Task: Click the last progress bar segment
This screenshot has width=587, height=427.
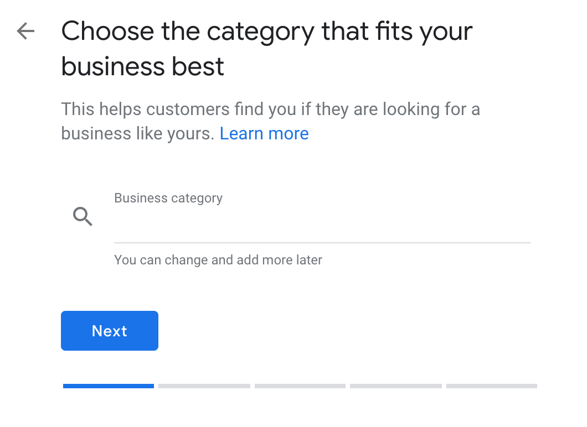Action: [x=492, y=386]
